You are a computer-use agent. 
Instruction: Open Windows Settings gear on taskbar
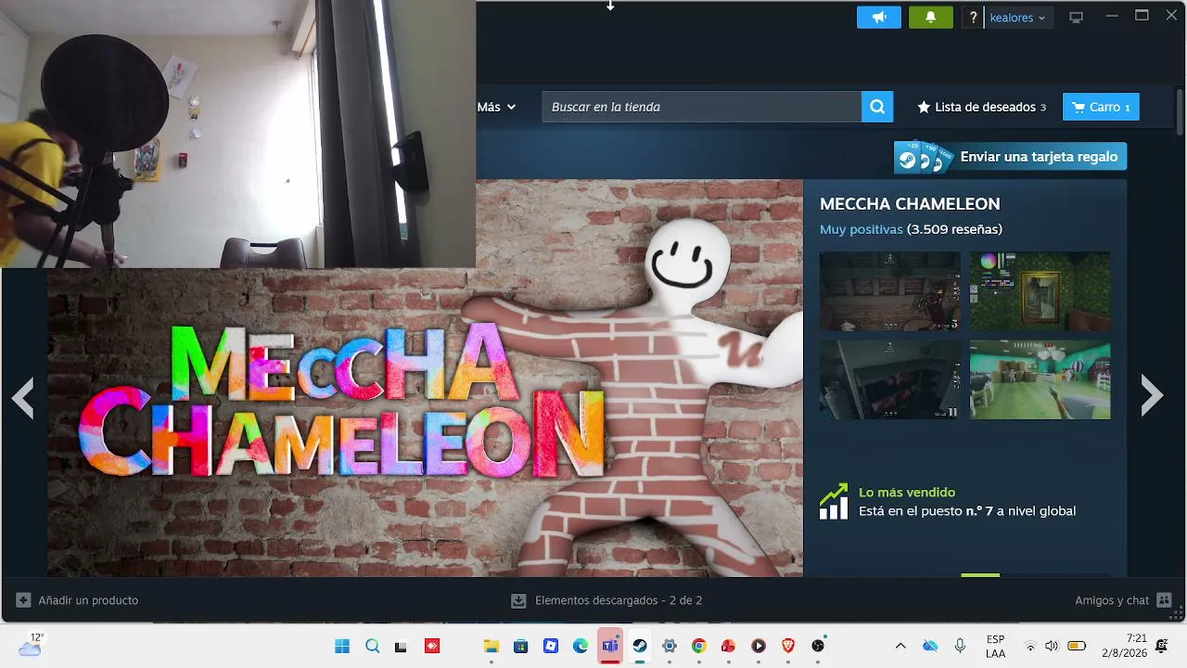[x=669, y=646]
